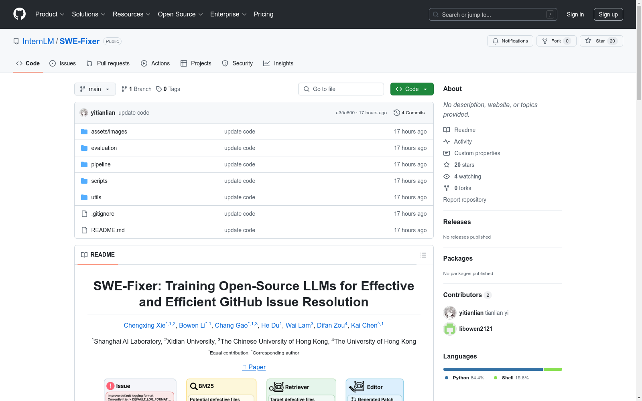Switch to the Actions tab
The height and width of the screenshot is (401, 642).
[155, 63]
